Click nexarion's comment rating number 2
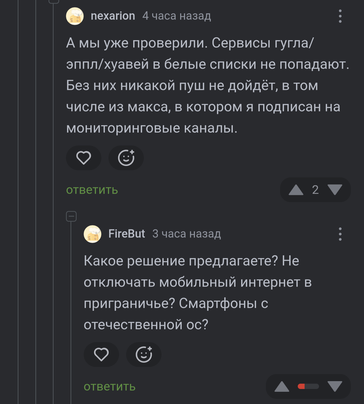The image size is (364, 404). (x=315, y=190)
